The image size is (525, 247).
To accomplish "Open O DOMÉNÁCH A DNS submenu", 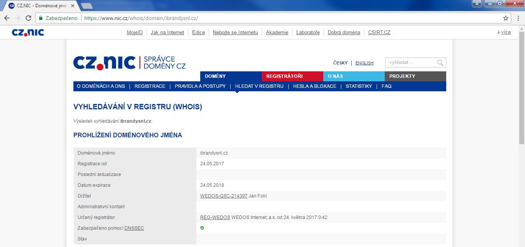I will coord(101,86).
